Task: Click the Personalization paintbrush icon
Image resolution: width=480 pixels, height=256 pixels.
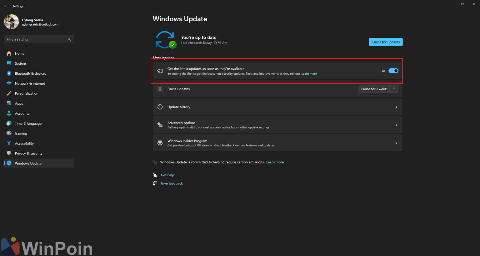Action: click(x=9, y=93)
